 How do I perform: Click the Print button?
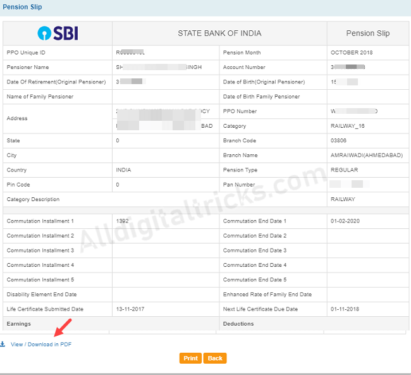(190, 358)
